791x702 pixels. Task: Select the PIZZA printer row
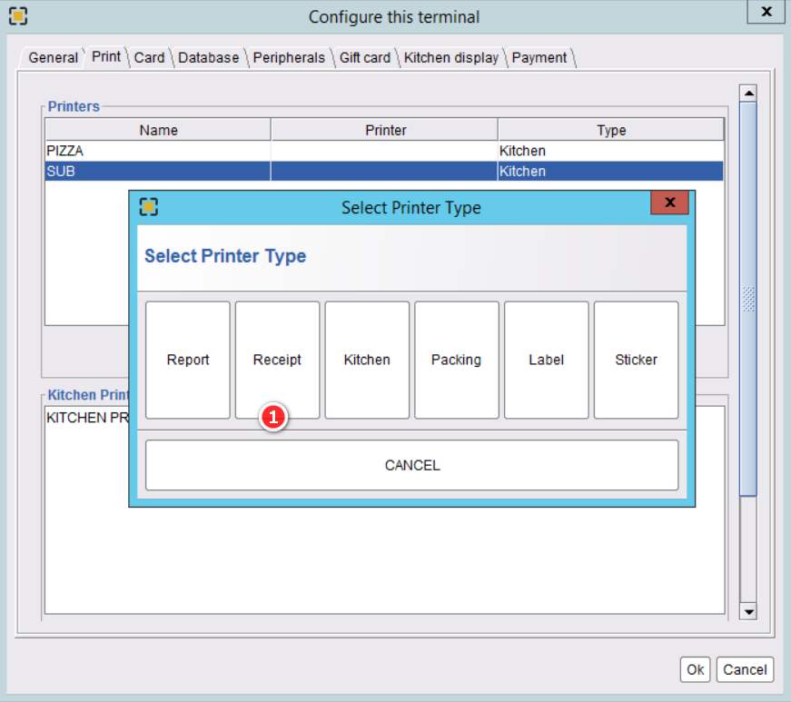tap(384, 151)
